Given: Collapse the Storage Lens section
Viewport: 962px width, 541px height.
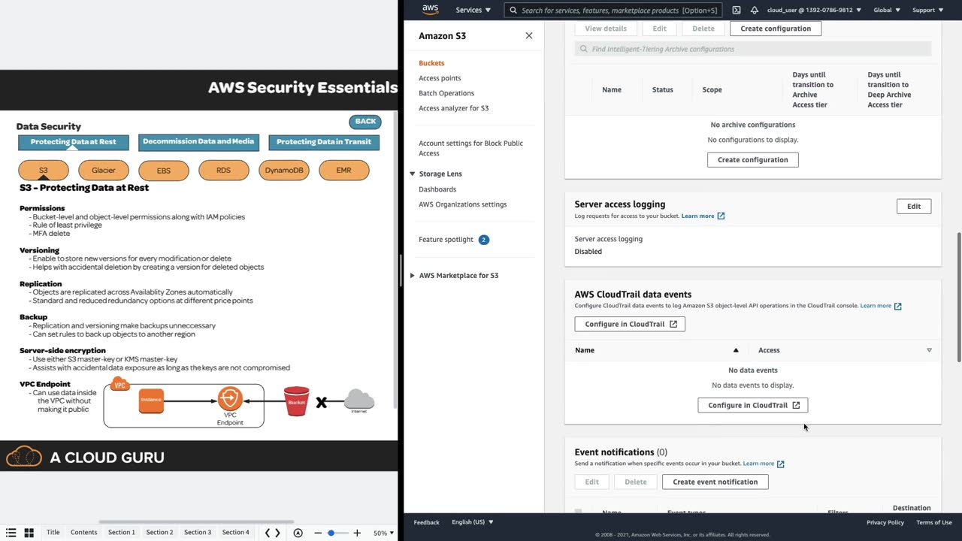Looking at the screenshot, I should (412, 174).
